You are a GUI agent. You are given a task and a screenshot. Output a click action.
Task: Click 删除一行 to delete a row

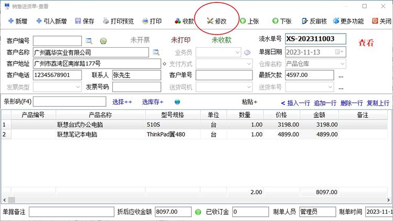(352, 103)
